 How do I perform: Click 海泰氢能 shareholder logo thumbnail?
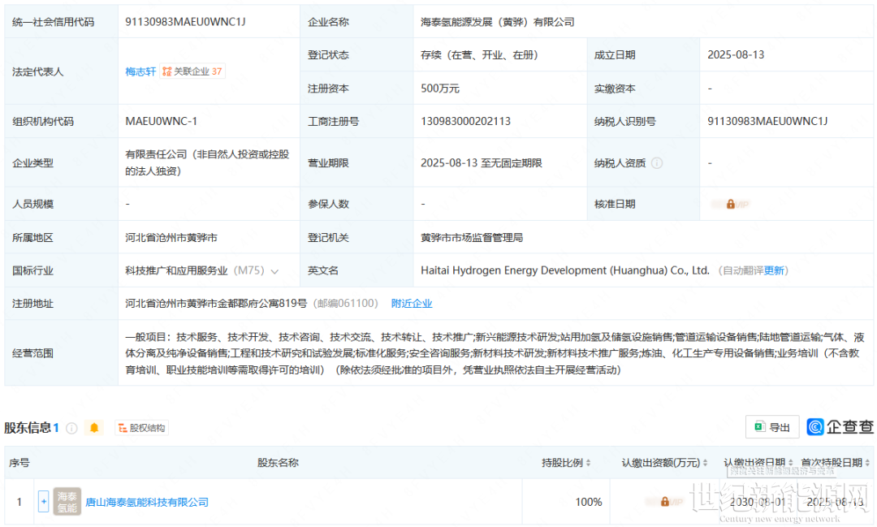[x=67, y=502]
